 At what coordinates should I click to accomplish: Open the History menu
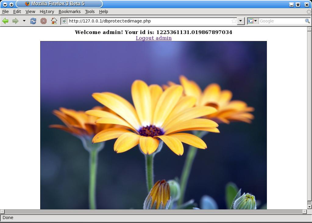[47, 12]
